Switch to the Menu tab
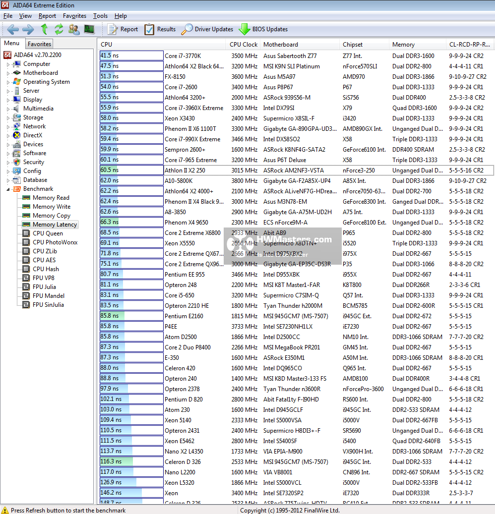Image resolution: width=495 pixels, height=514 pixels. coord(12,43)
